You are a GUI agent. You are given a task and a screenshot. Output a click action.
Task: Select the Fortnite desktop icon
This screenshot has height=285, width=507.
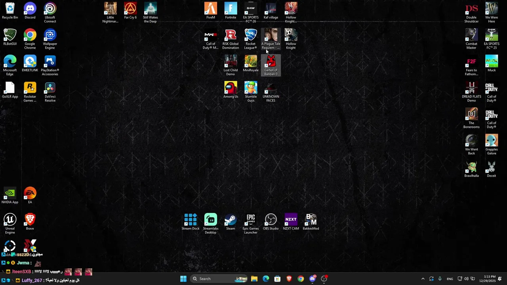click(x=231, y=11)
